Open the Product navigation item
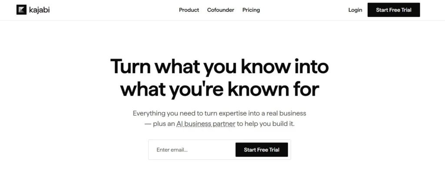The image size is (445, 174). 189,10
